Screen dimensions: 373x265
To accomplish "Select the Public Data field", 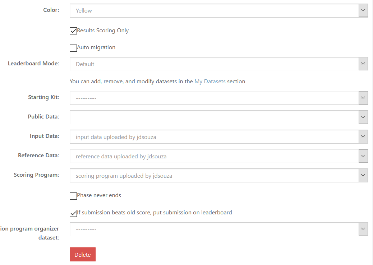I will click(x=216, y=117).
